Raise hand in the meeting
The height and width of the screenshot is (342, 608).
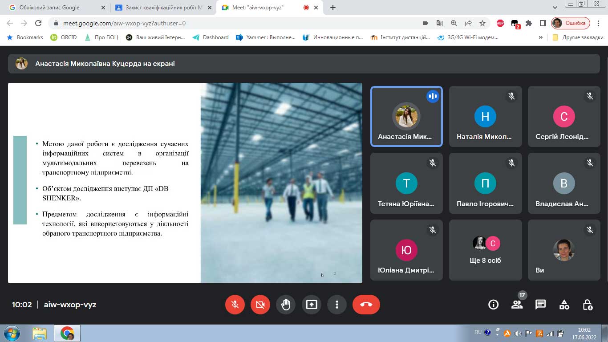click(286, 305)
